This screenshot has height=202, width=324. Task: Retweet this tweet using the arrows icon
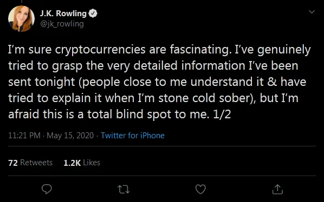[x=124, y=190]
